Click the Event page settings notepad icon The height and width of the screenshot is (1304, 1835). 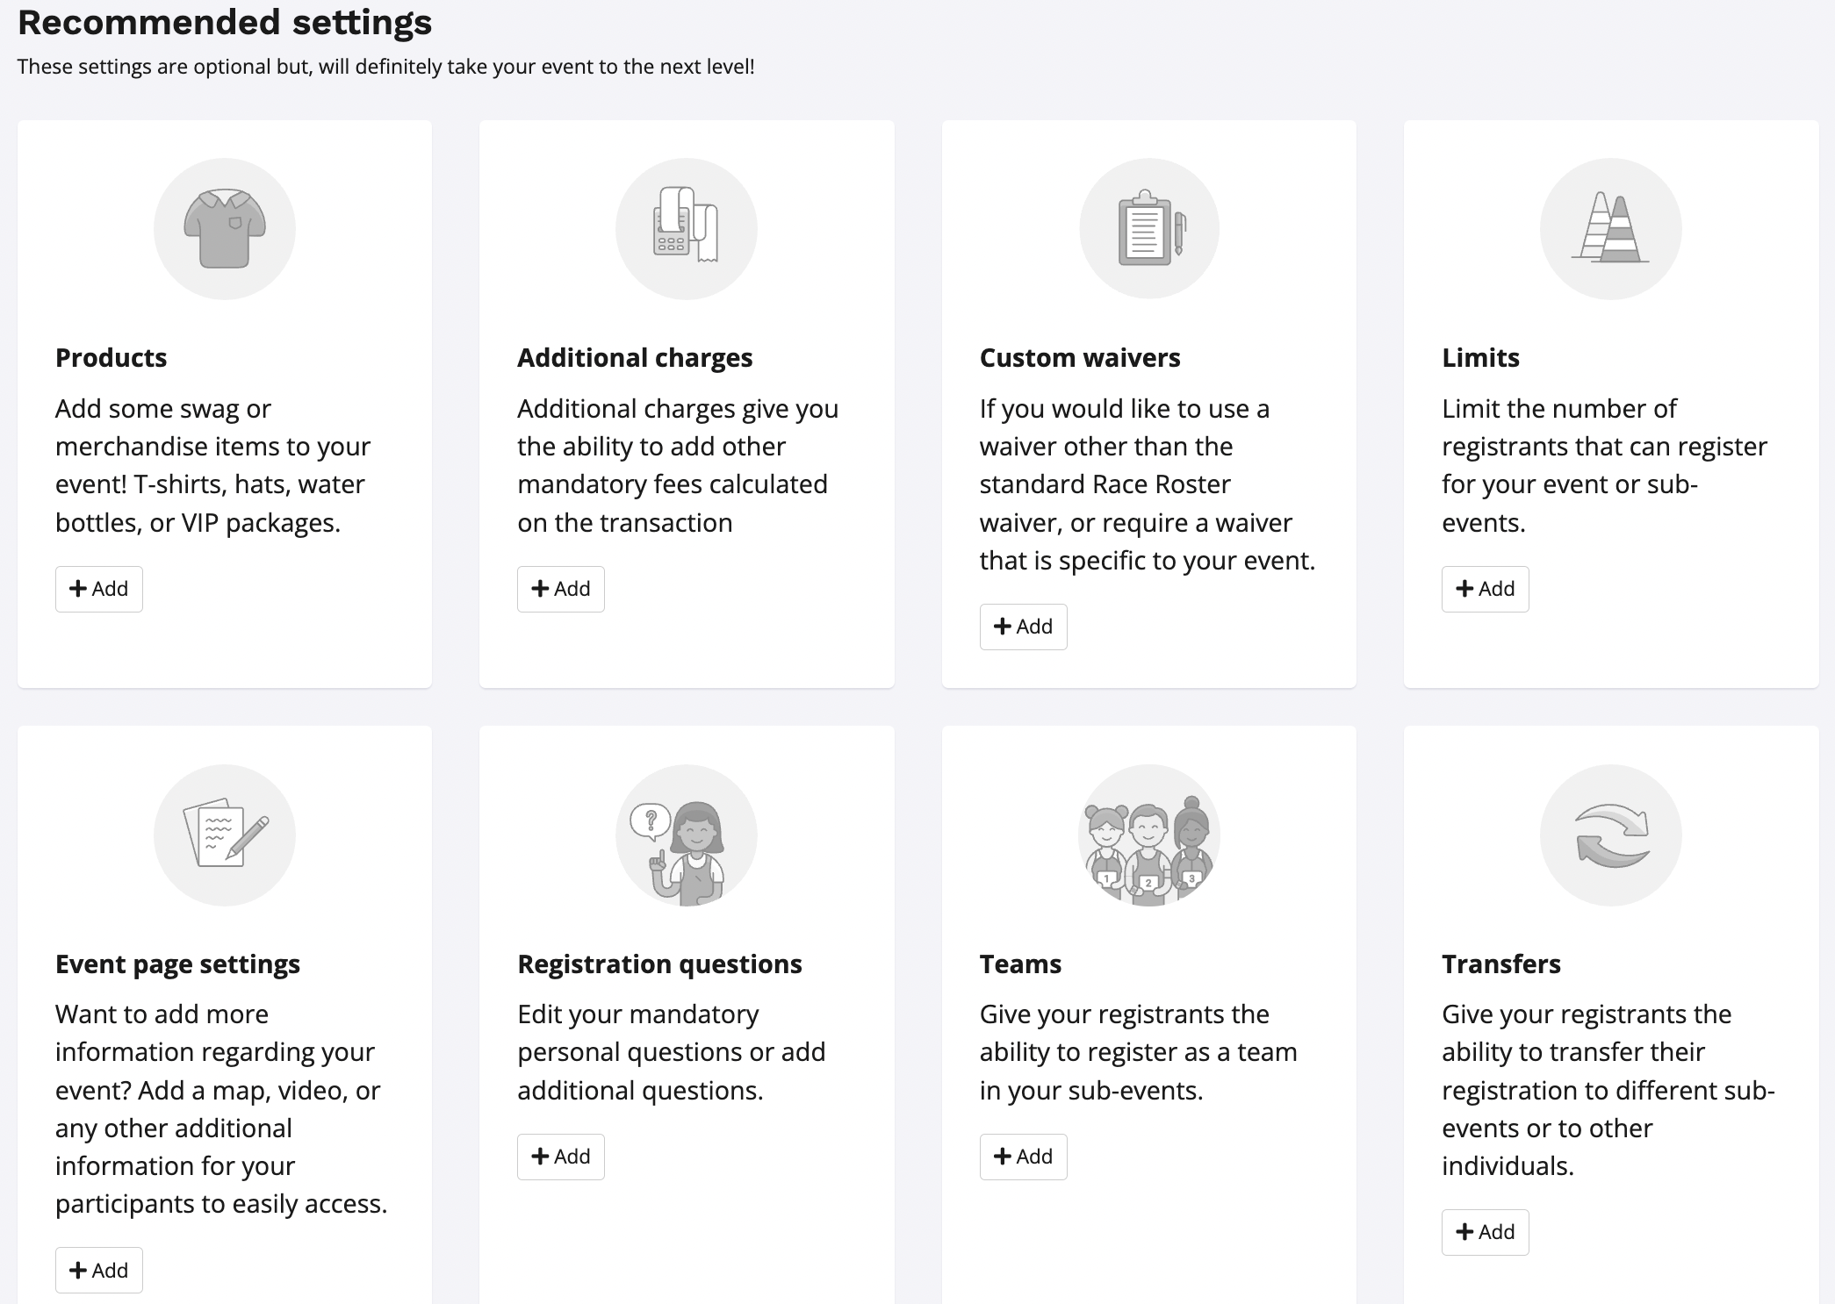(x=225, y=835)
